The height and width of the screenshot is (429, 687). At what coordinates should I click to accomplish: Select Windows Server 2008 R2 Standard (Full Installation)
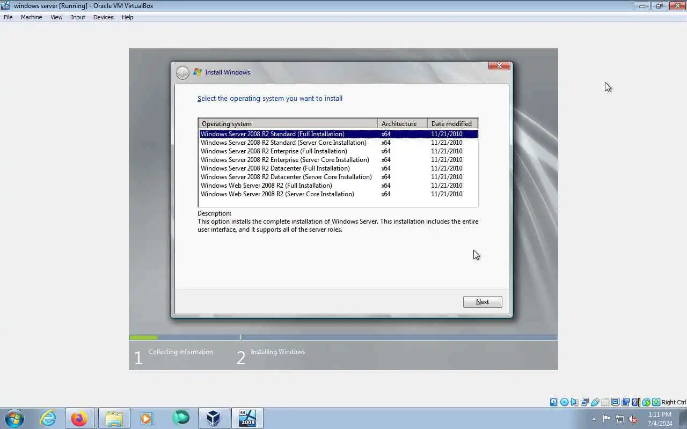pyautogui.click(x=339, y=134)
